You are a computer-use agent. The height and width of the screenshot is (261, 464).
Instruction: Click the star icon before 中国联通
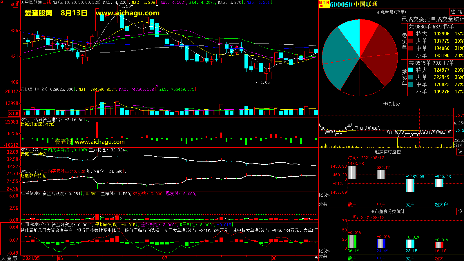pos(23,2)
